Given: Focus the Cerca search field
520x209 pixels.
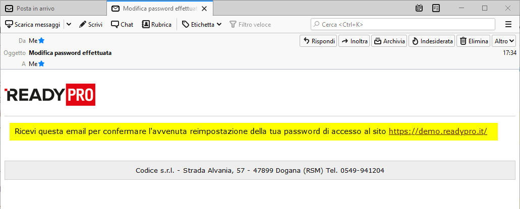Looking at the screenshot, I should coord(402,24).
